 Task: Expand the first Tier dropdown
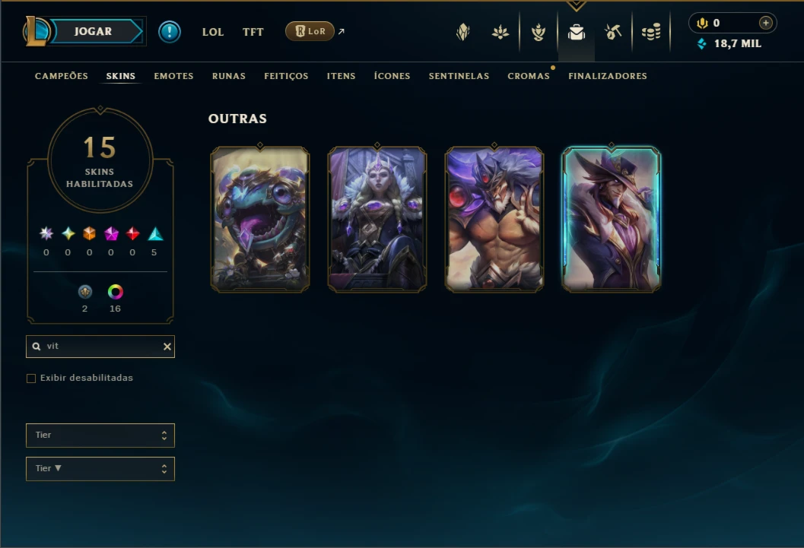100,436
